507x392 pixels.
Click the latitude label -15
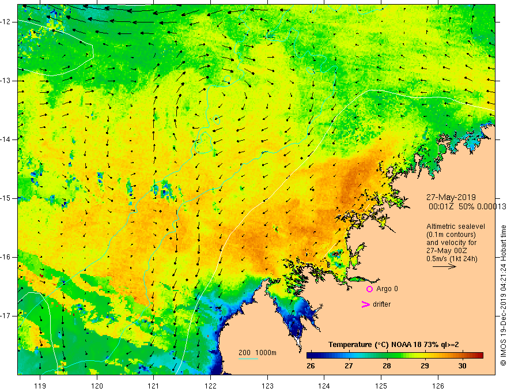click(6, 198)
